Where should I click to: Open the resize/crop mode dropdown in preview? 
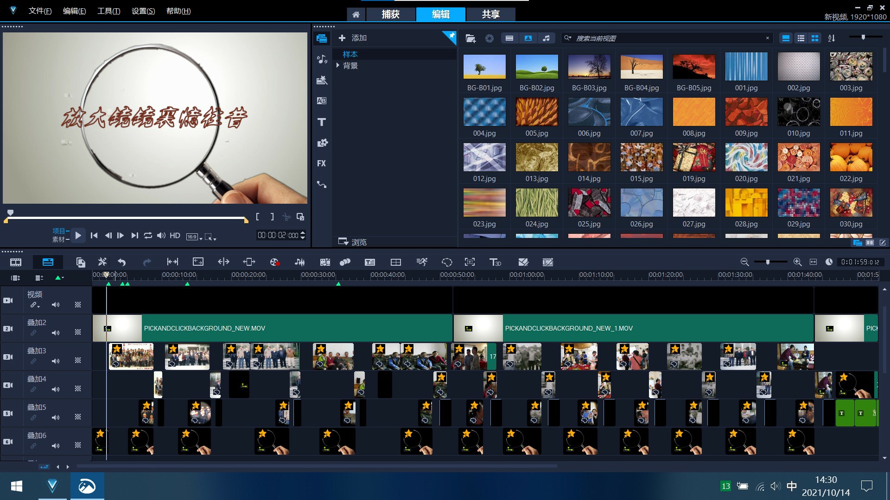click(211, 237)
